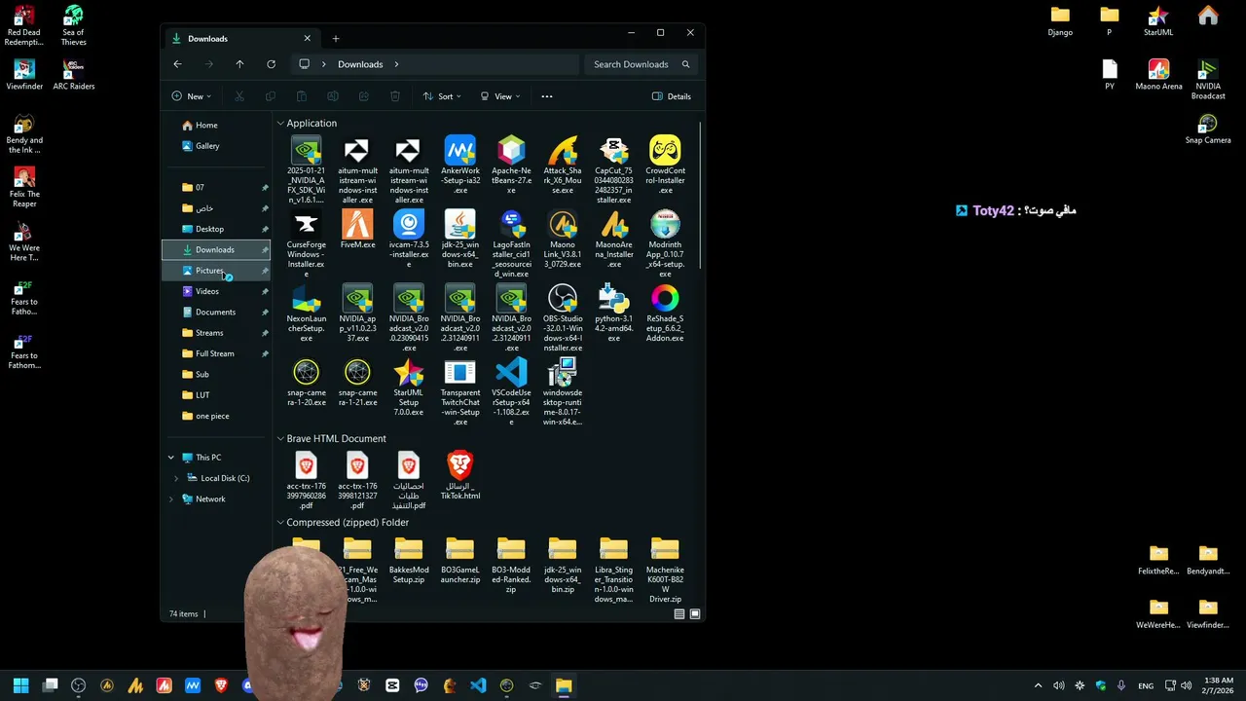Open ARC Raiders desktop shortcut
This screenshot has width=1246, height=701.
point(73,75)
